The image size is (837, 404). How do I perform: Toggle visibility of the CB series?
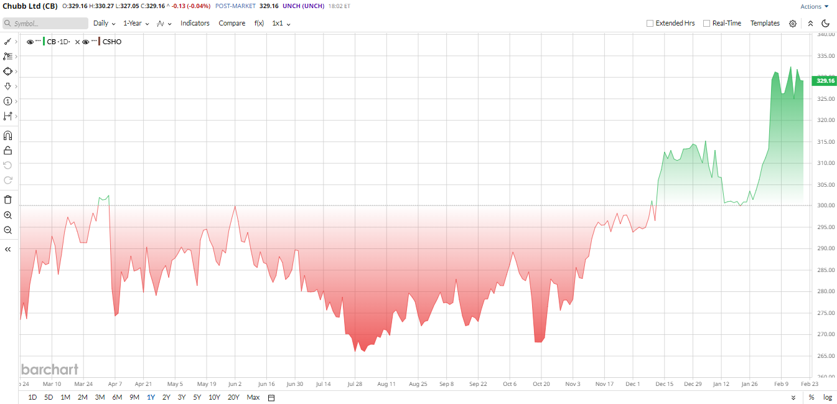coord(30,42)
